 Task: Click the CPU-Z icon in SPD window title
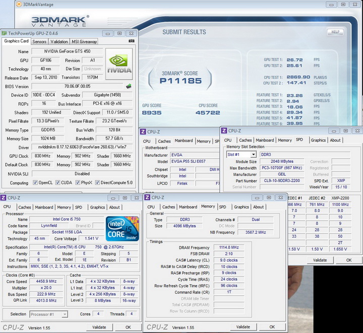pos(224,130)
